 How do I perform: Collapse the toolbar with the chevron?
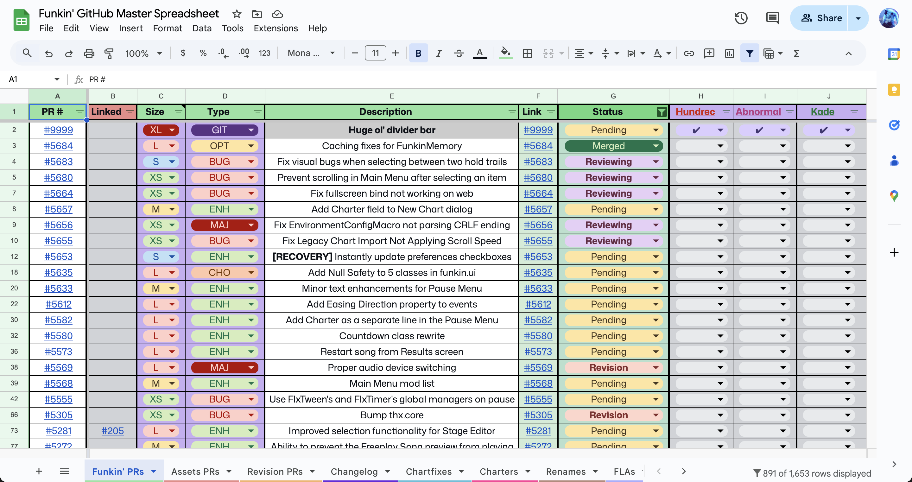(848, 54)
